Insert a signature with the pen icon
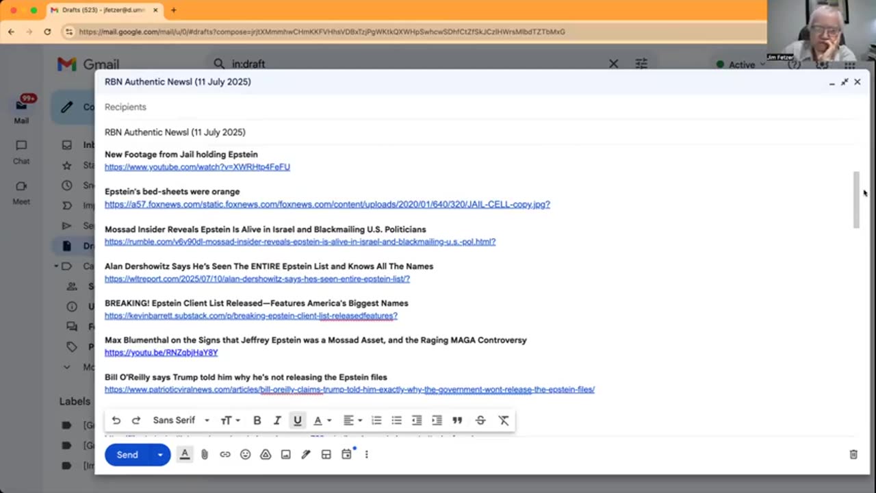This screenshot has width=876, height=493. [306, 455]
